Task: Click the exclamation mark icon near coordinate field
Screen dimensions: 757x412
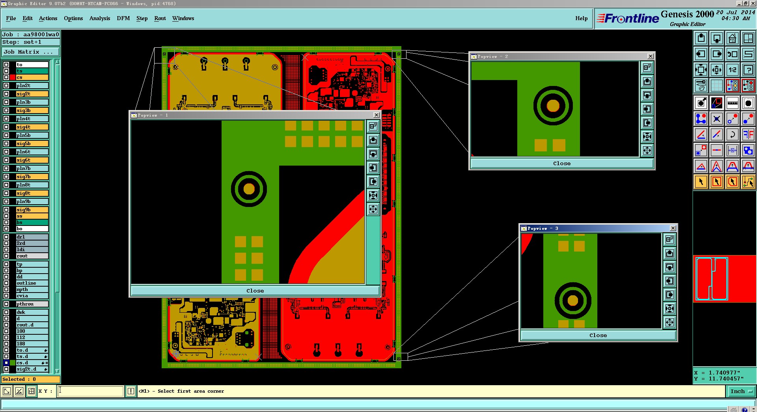Action: (x=131, y=391)
